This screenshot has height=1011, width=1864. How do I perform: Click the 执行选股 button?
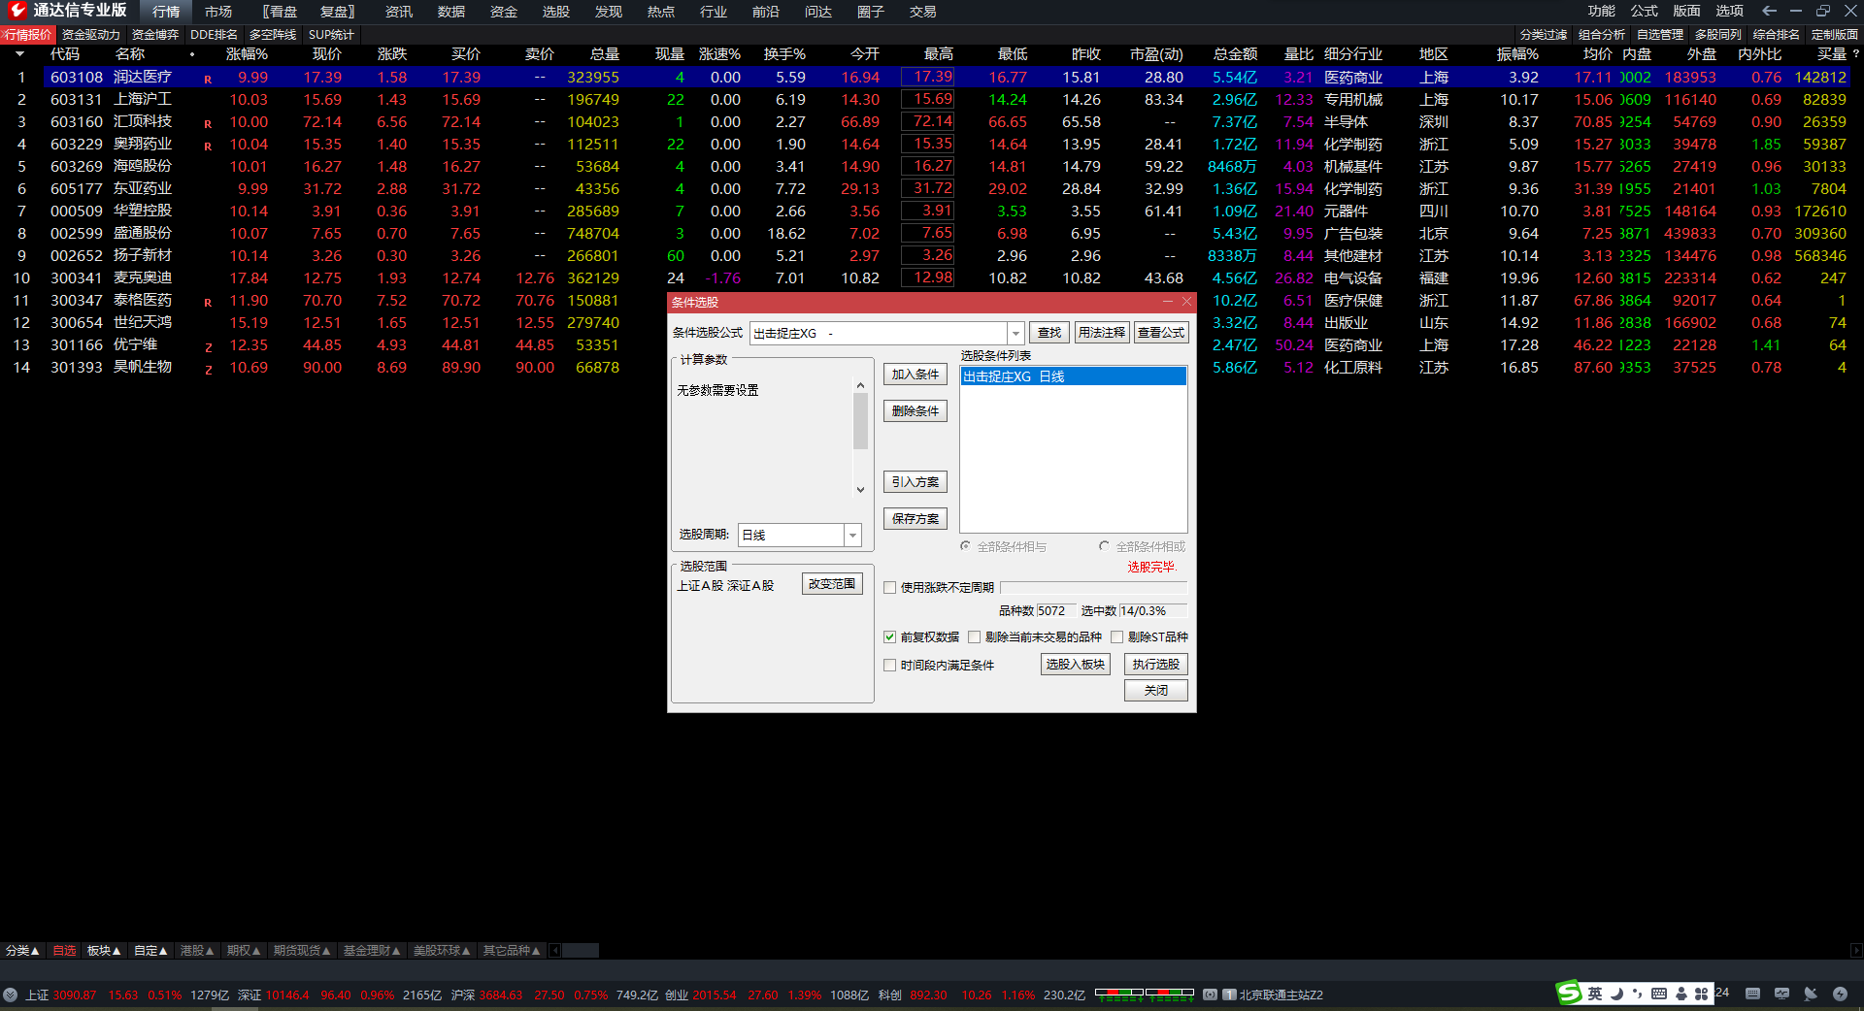pos(1156,665)
